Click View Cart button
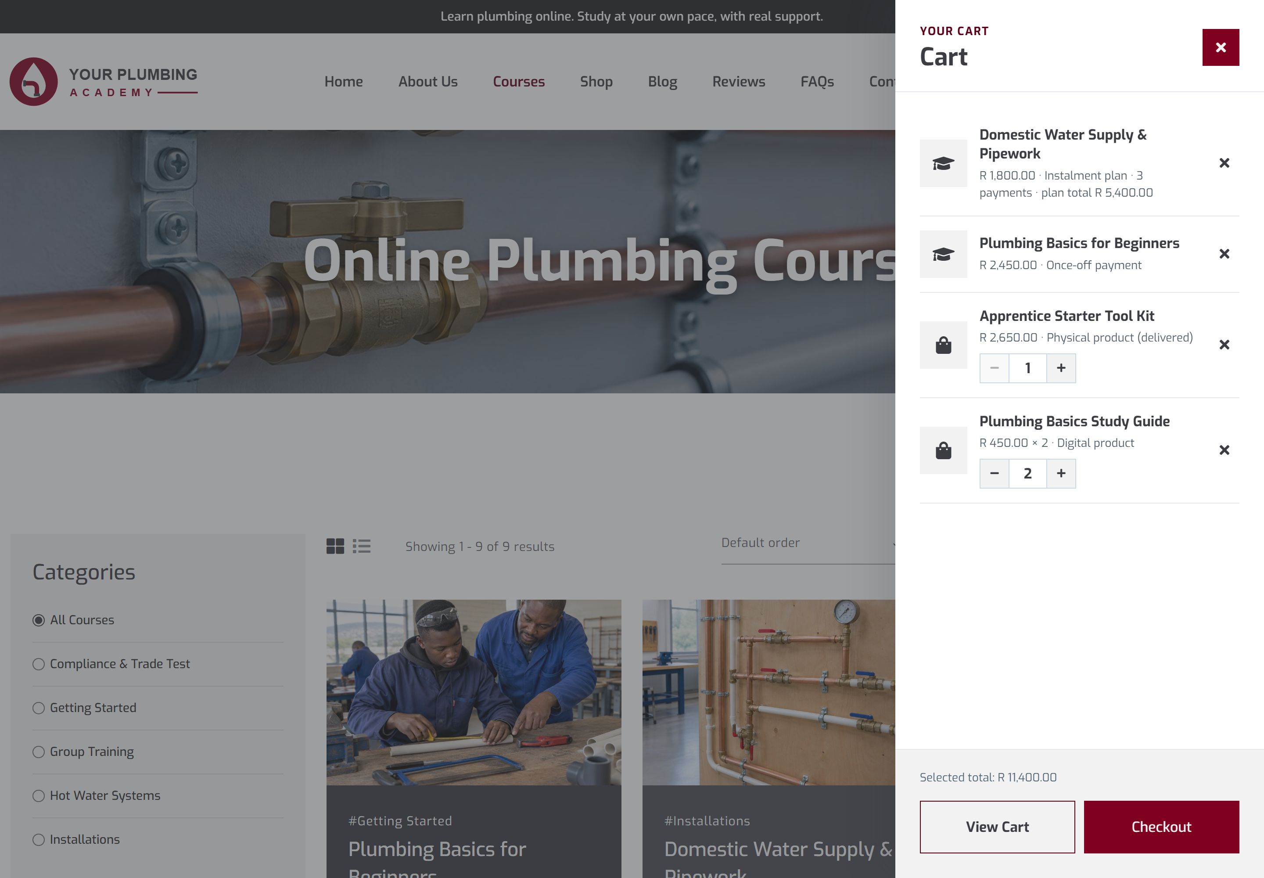 click(x=997, y=827)
